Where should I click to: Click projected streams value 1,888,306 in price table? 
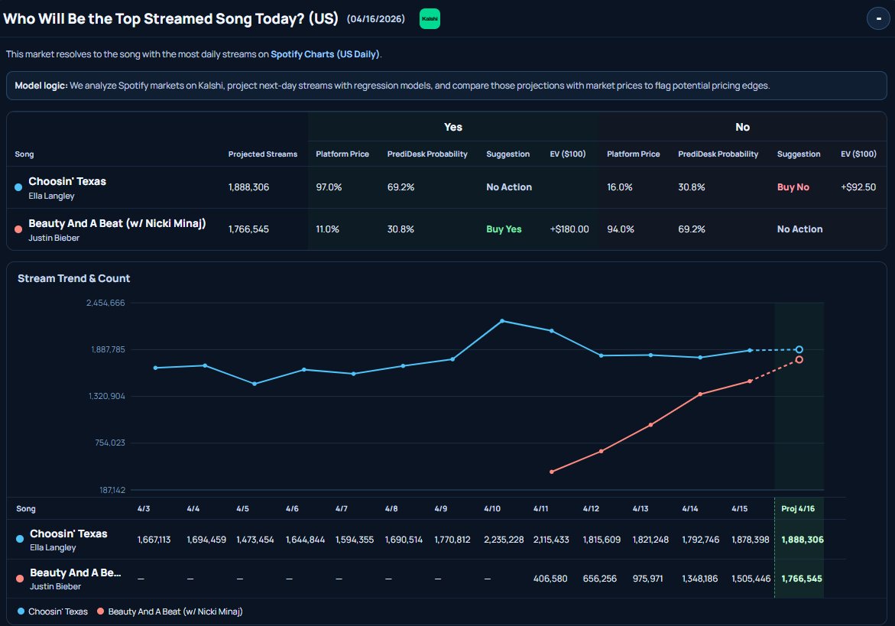click(x=248, y=187)
